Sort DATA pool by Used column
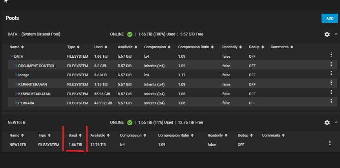Screen dimensions: 340x168 point(101,47)
